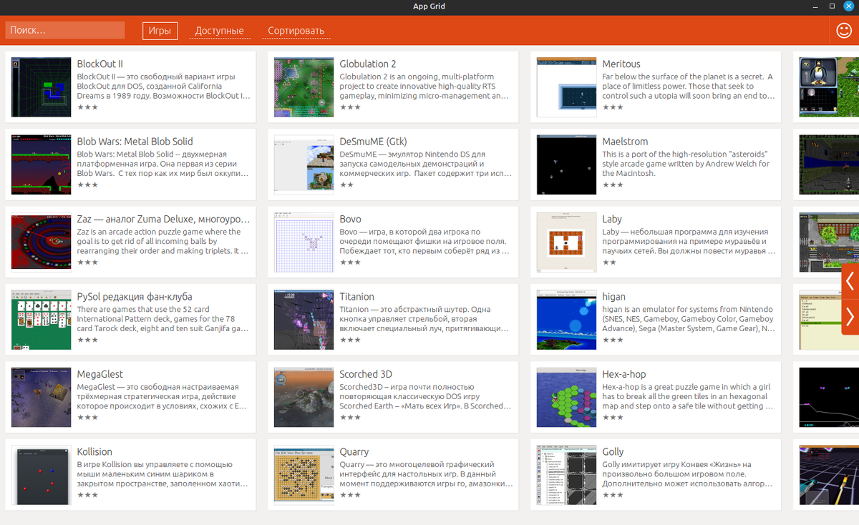
Task: Select the Zaz game thumbnail
Action: pyautogui.click(x=41, y=242)
